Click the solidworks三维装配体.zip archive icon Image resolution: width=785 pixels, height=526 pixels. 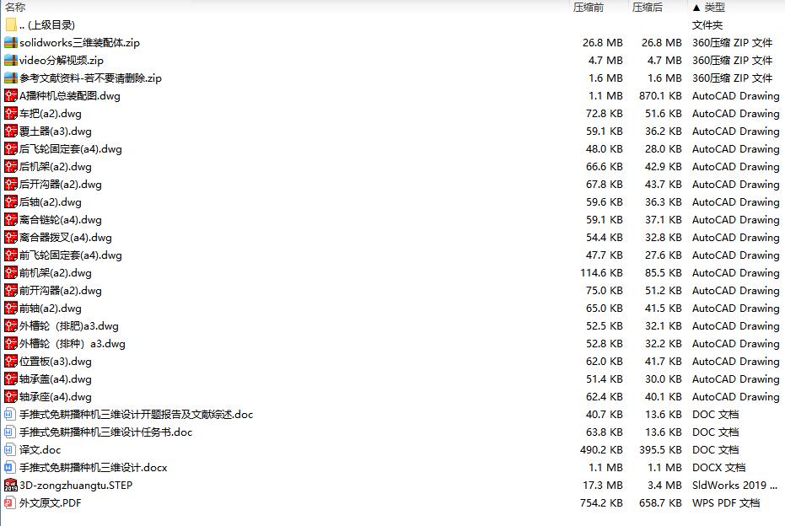click(x=11, y=42)
